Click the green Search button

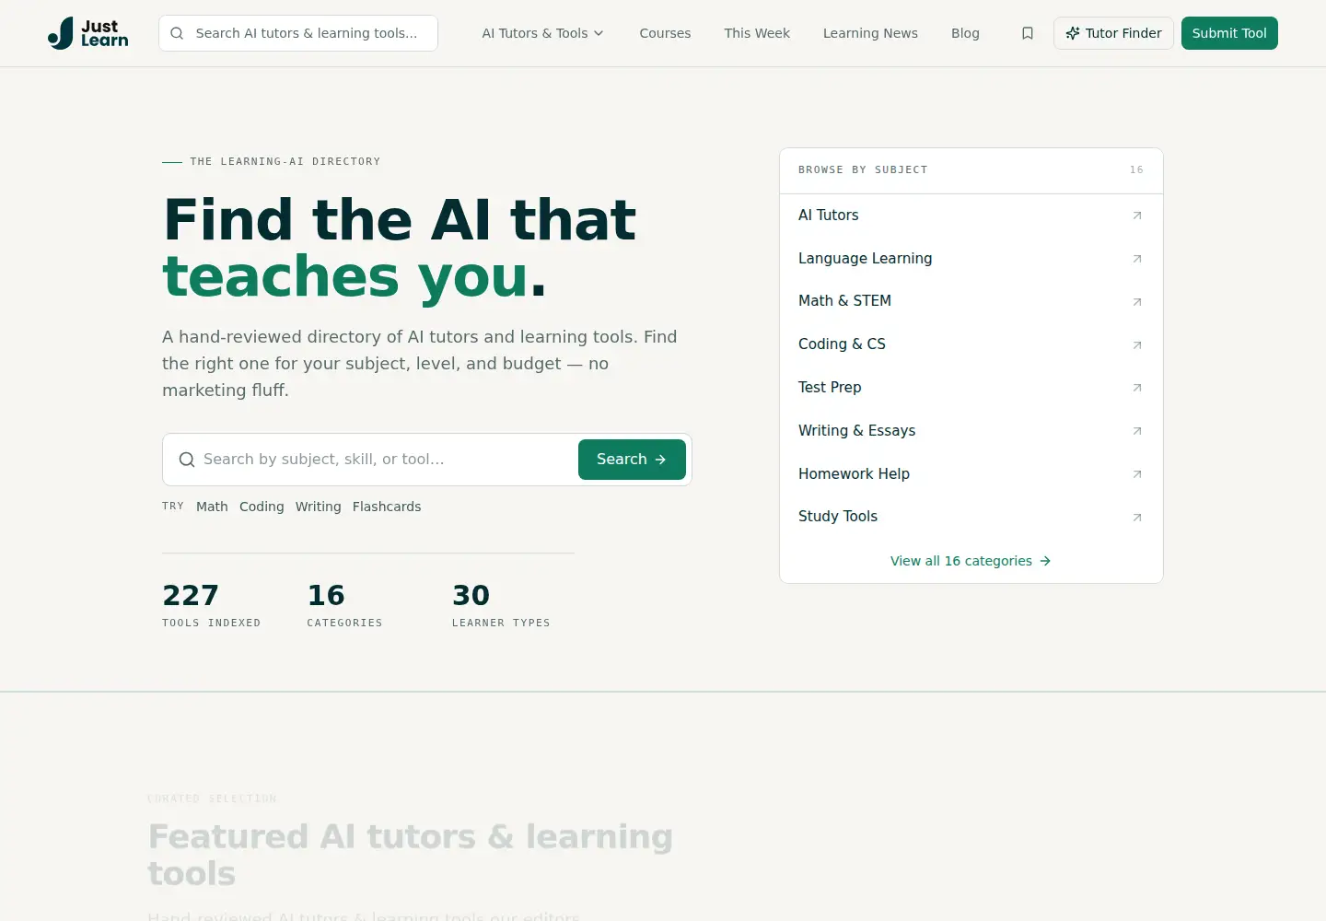tap(632, 460)
